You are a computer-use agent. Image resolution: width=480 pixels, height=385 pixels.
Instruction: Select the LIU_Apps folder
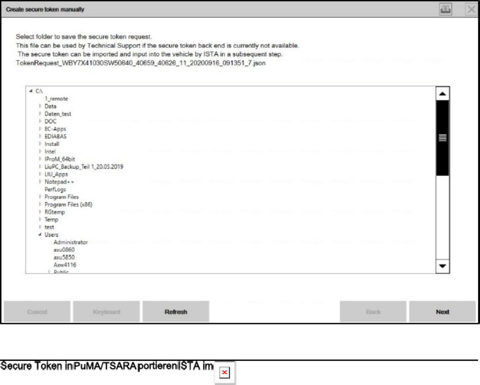56,174
